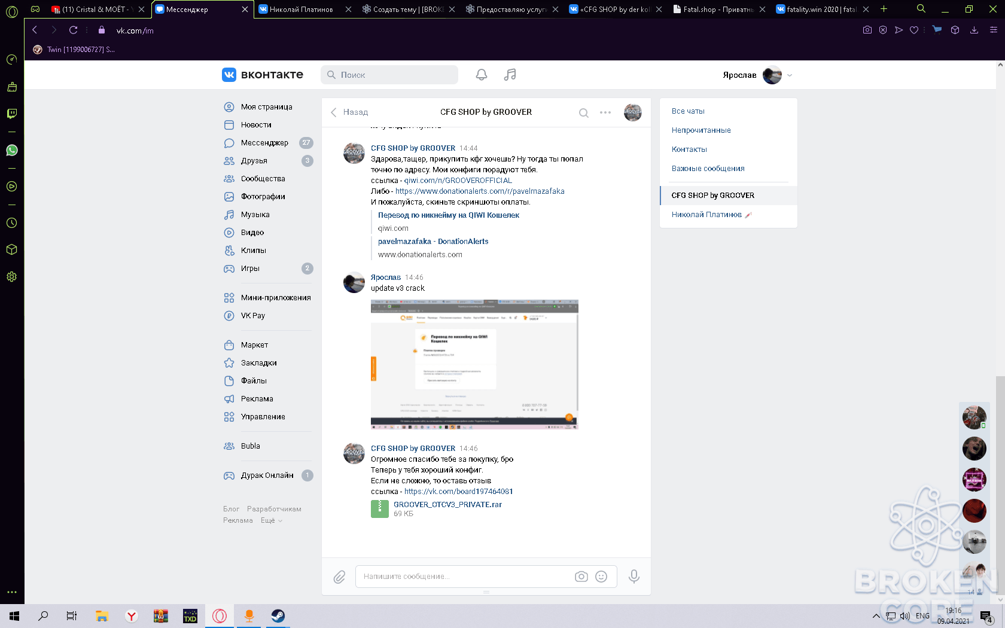This screenshot has width=1005, height=628.
Task: Open Важные сообщения filter
Action: point(708,169)
